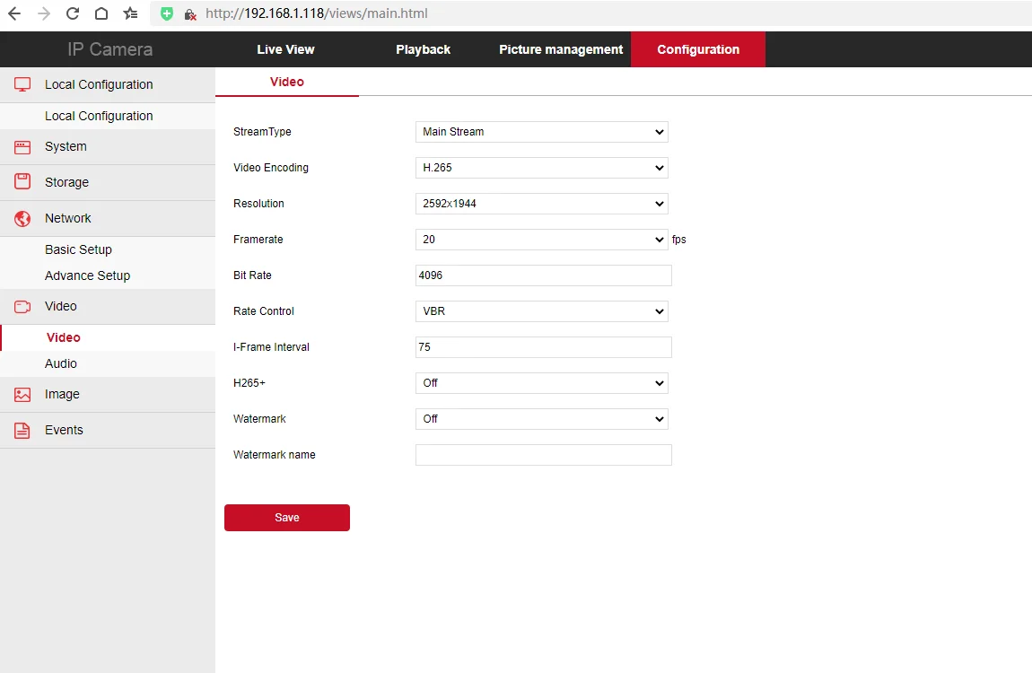Open the StreamType dropdown
This screenshot has height=673, width=1032.
click(542, 132)
